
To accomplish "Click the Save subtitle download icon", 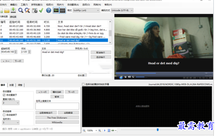I will click(13, 10).
